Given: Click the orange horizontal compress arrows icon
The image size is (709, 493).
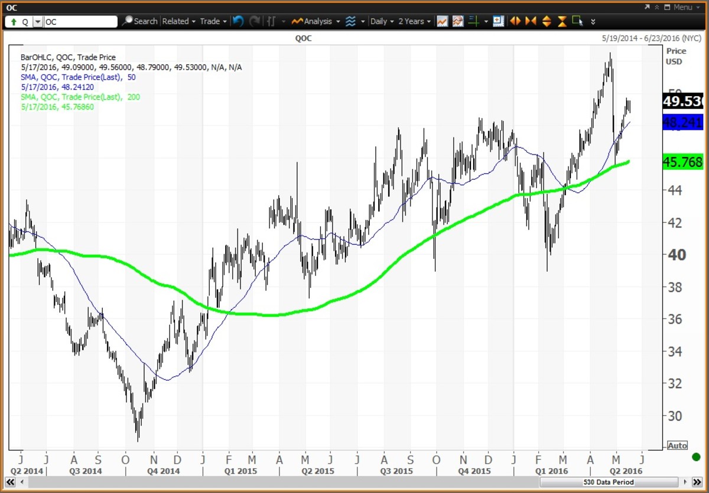Looking at the screenshot, I should 531,21.
